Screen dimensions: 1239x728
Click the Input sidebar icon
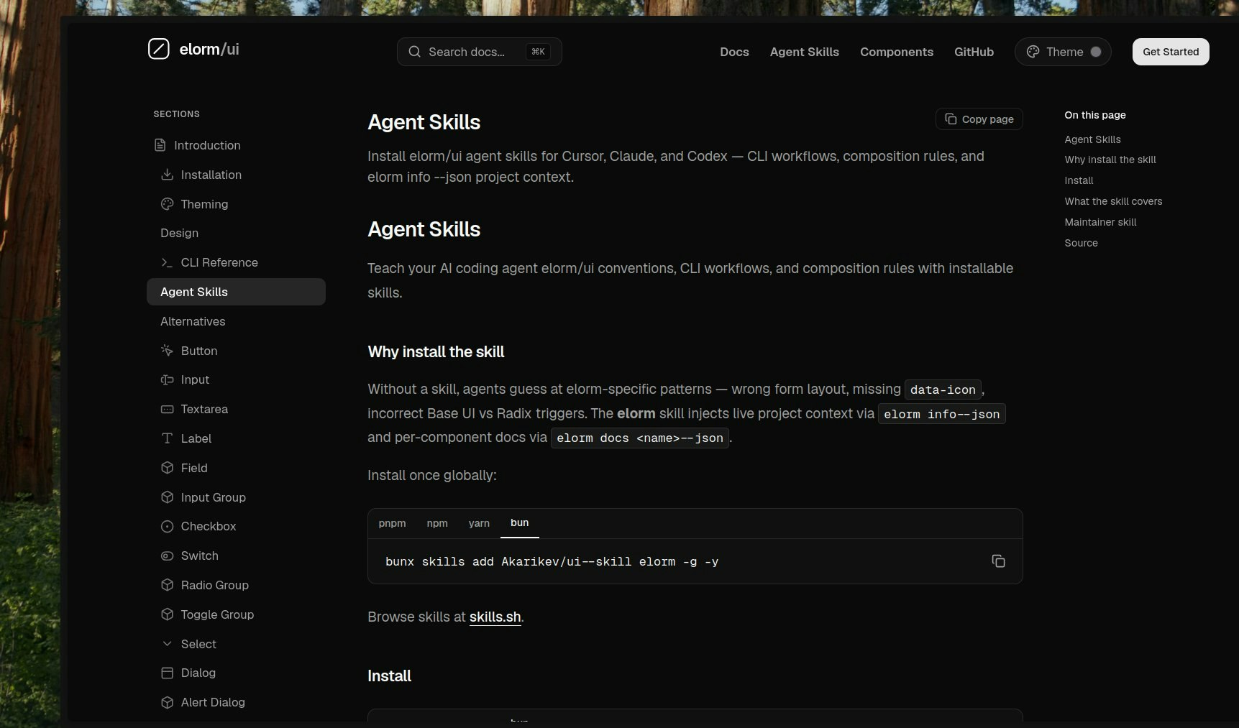[167, 379]
